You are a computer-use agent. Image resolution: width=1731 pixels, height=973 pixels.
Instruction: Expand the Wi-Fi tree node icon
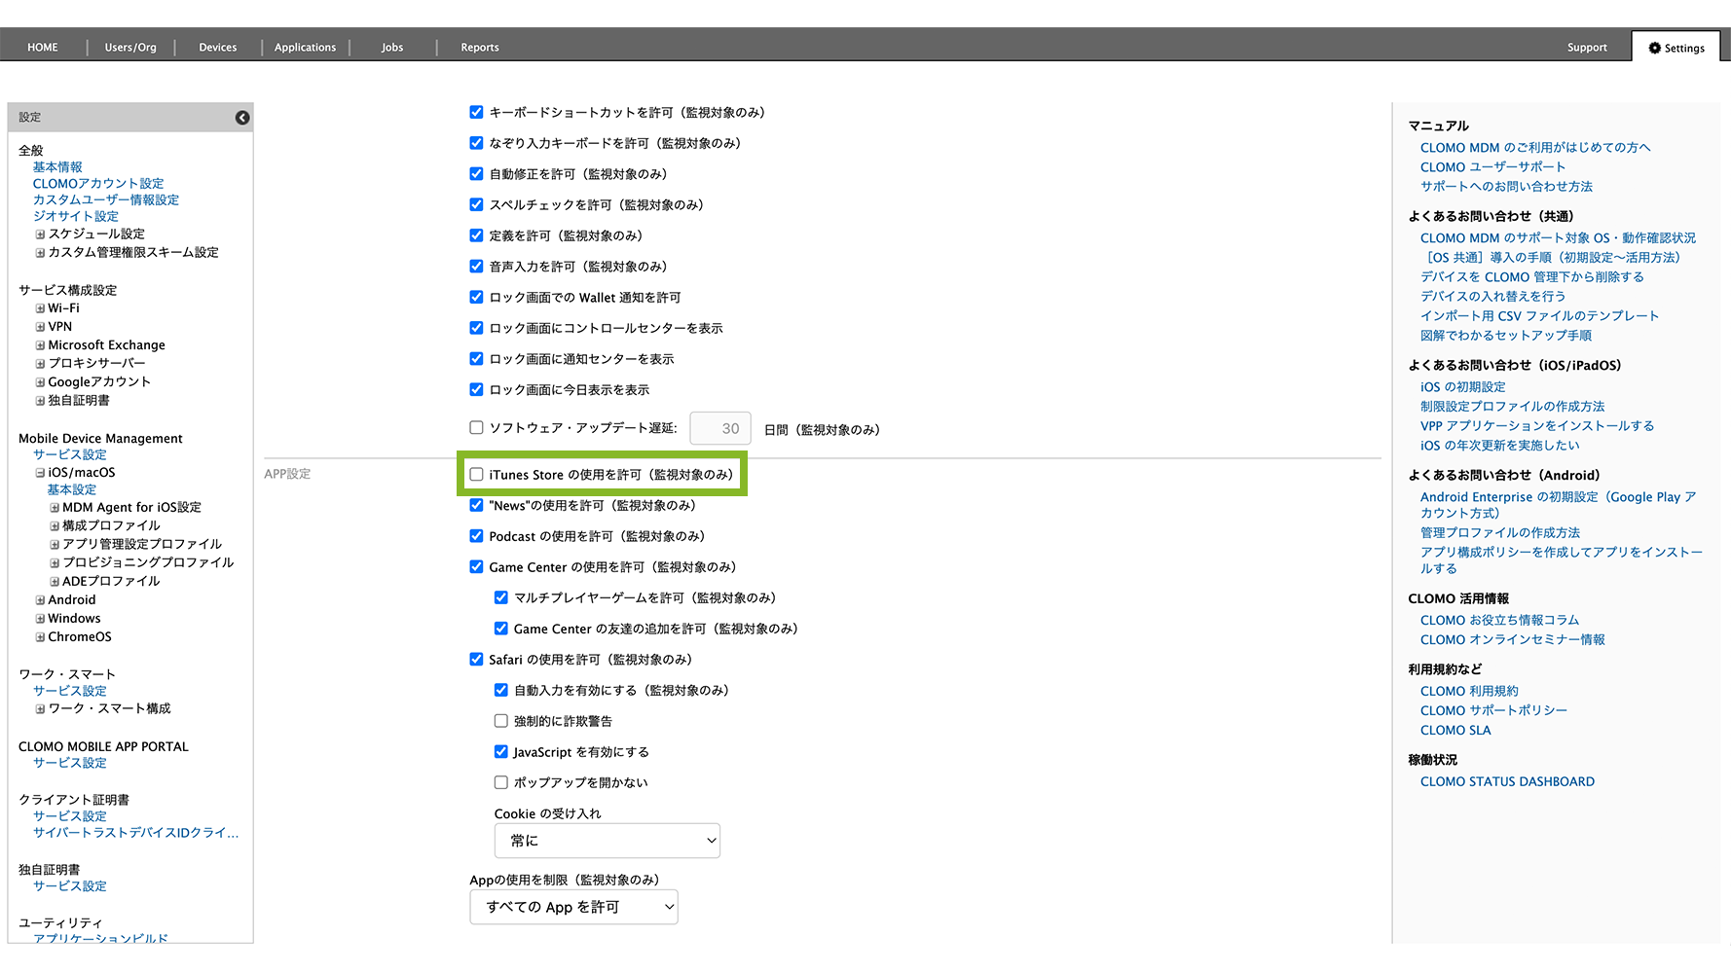pos(40,308)
